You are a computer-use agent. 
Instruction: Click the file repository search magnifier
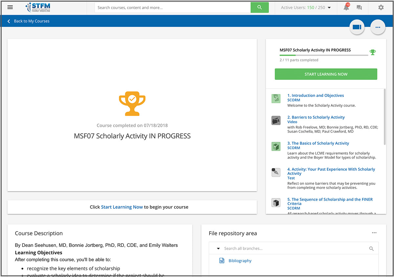pyautogui.click(x=371, y=249)
